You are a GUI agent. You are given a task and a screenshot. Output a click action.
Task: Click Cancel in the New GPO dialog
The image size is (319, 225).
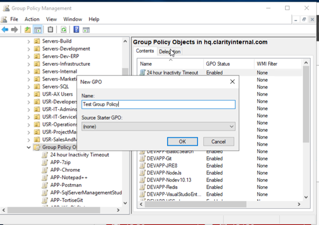(218, 141)
